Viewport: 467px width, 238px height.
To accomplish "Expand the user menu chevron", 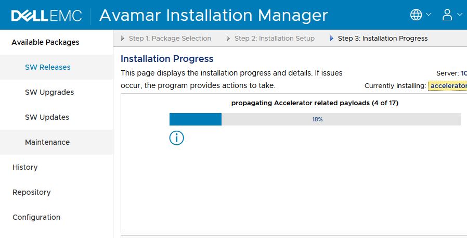I will pyautogui.click(x=460, y=15).
